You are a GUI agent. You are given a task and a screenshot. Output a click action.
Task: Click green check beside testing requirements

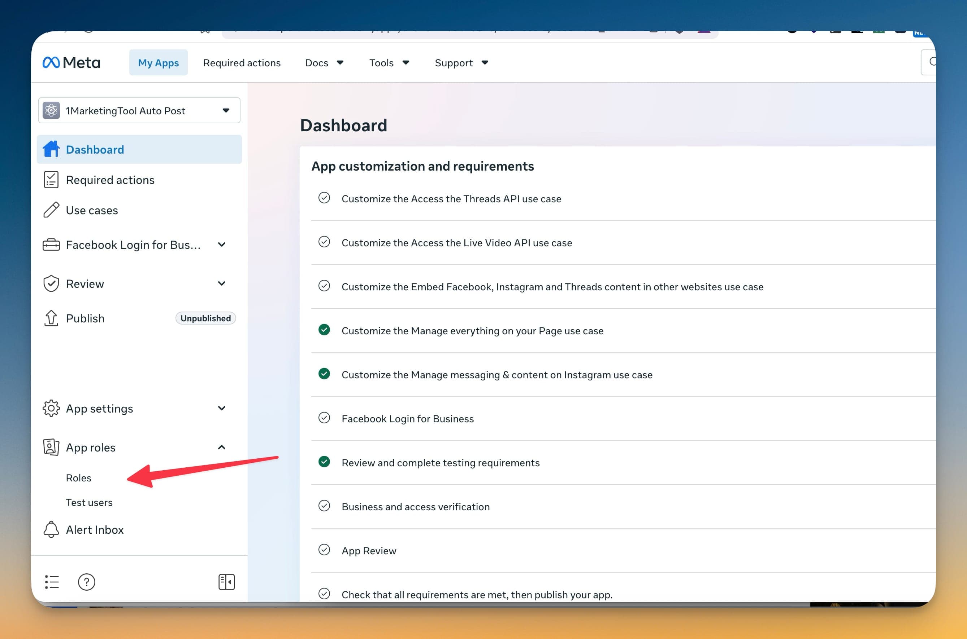pyautogui.click(x=324, y=462)
